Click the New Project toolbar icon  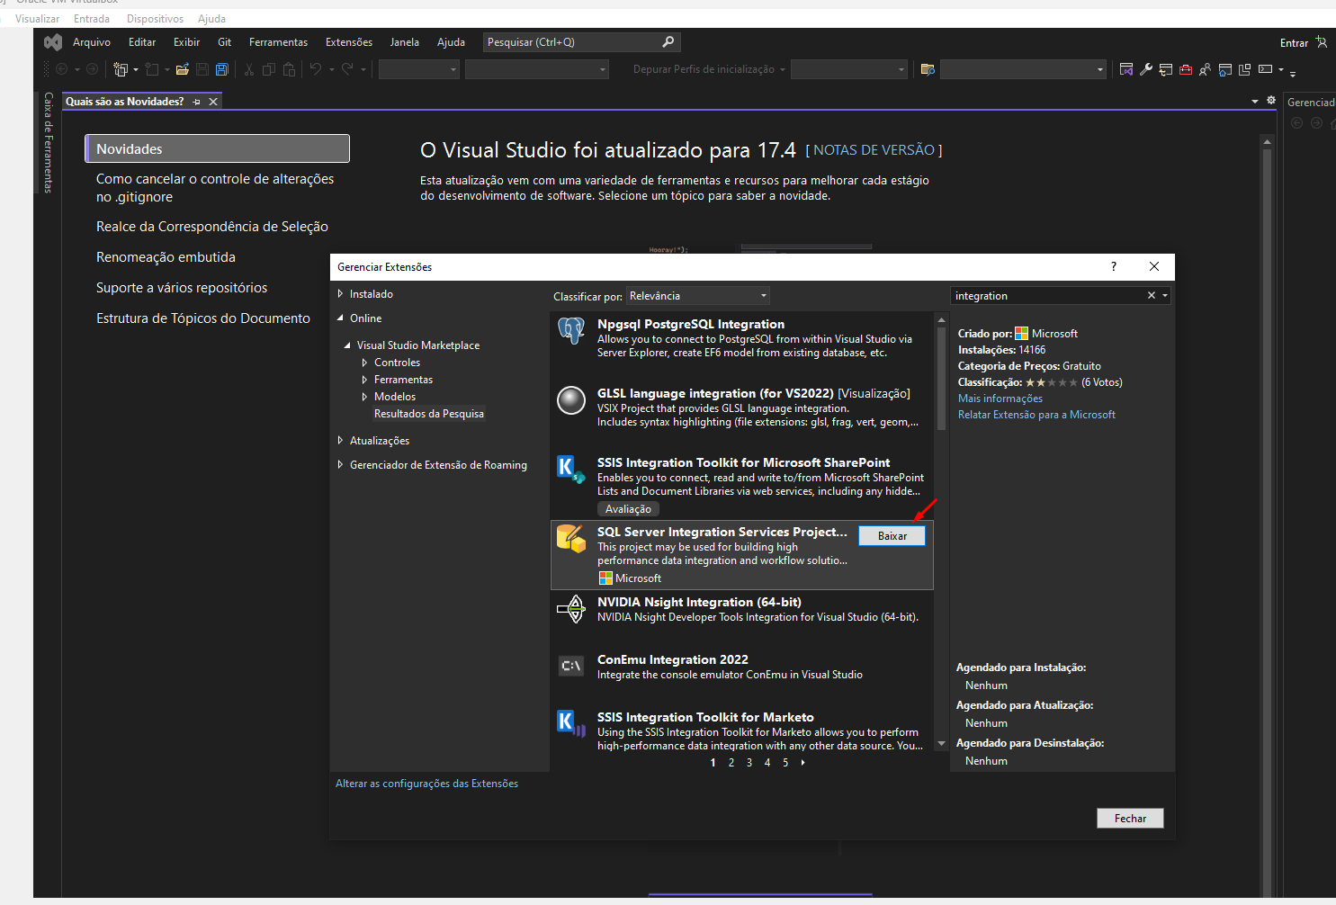[121, 69]
